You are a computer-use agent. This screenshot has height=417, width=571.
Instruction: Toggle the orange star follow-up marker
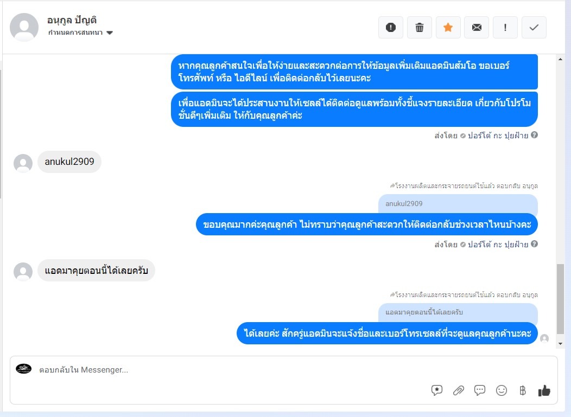pyautogui.click(x=448, y=27)
